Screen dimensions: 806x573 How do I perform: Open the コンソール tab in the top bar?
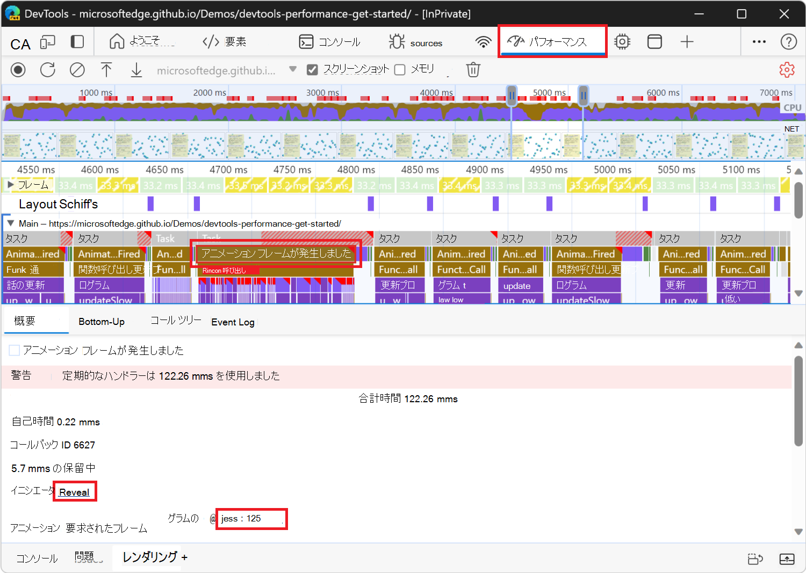329,42
